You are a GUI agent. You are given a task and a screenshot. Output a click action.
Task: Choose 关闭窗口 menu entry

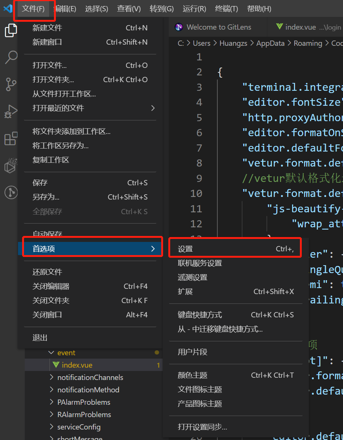tap(90, 315)
